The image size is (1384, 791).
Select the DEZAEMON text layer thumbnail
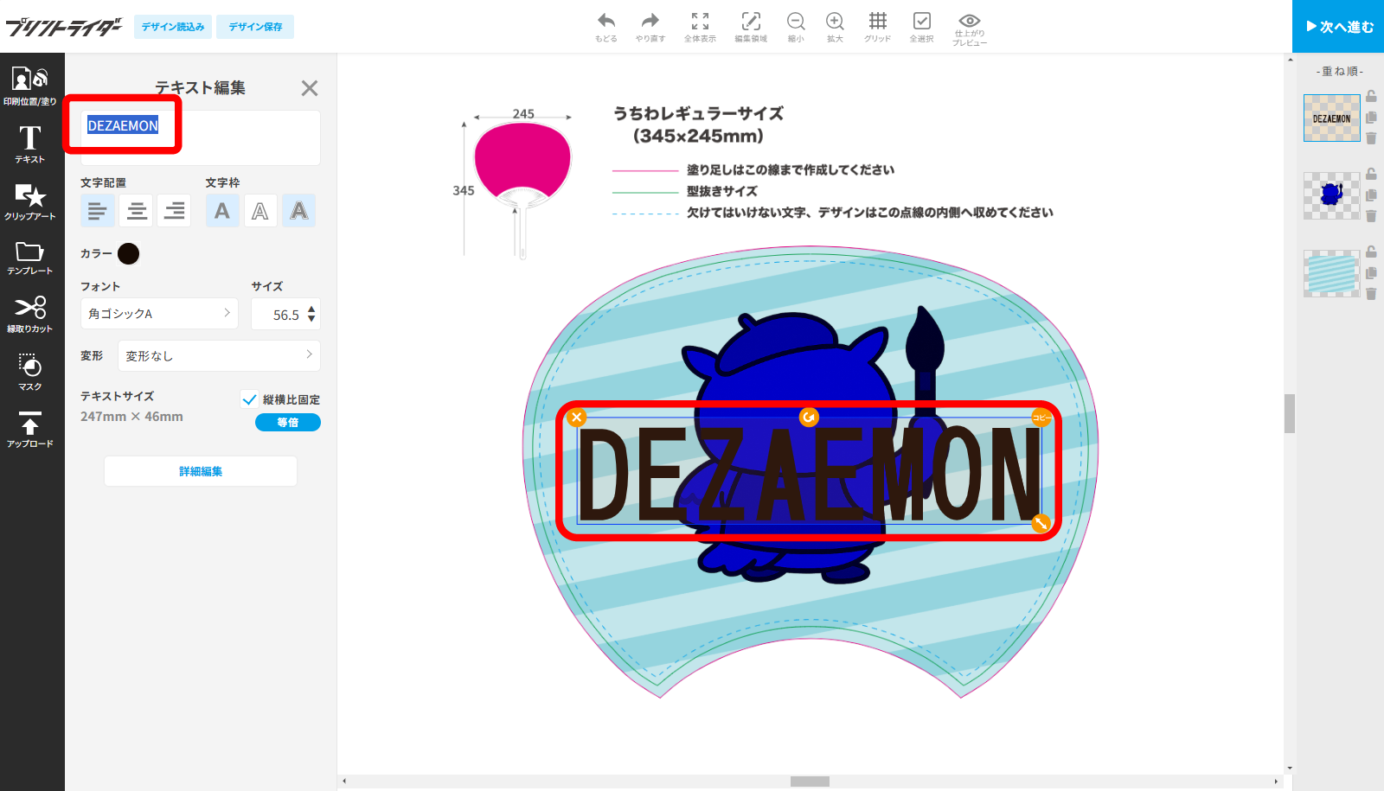click(1332, 118)
